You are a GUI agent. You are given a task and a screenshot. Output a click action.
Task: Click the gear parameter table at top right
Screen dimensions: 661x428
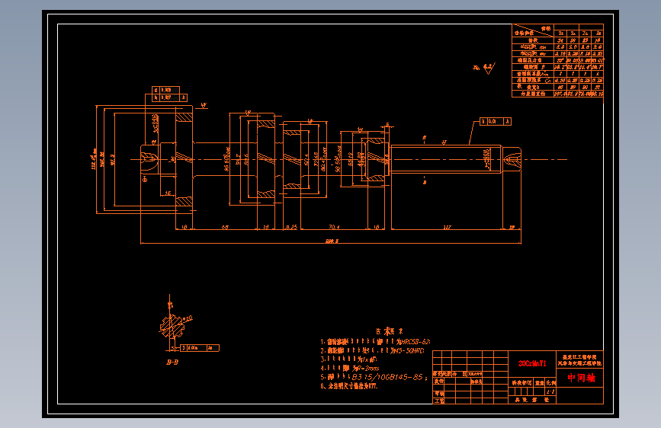pos(558,61)
